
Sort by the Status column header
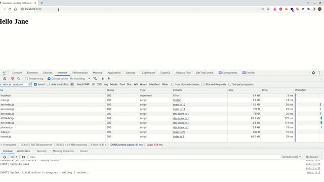123,90
